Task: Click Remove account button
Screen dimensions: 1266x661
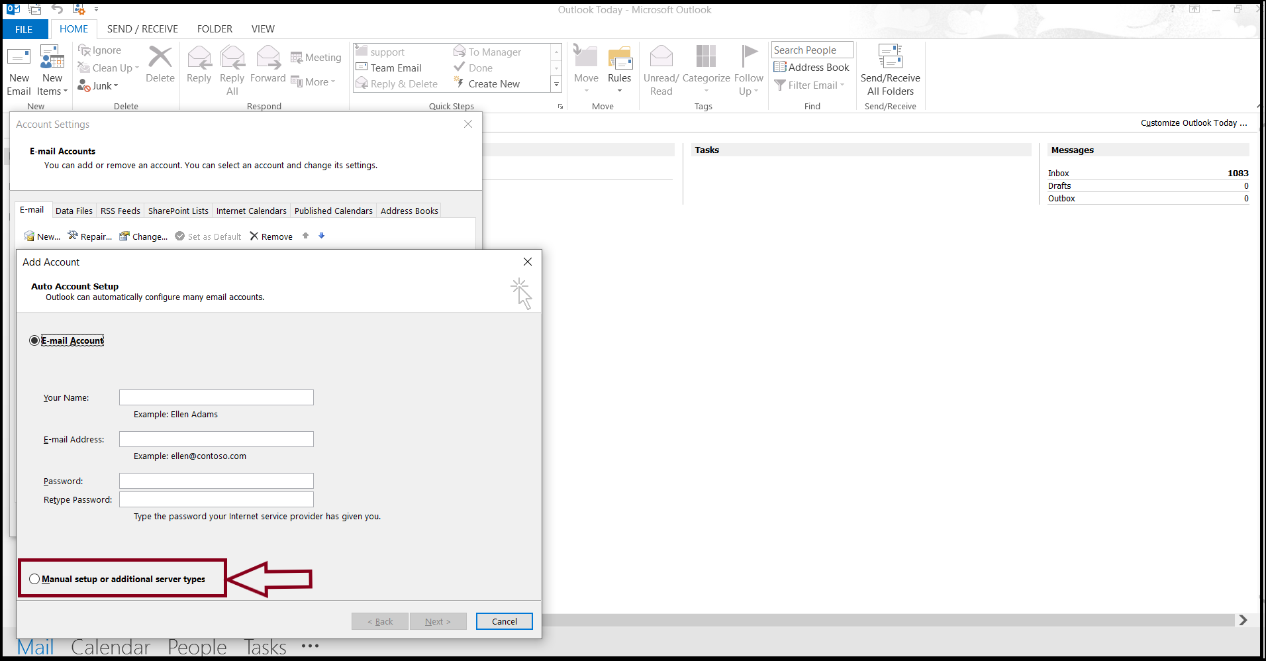Action: click(271, 236)
